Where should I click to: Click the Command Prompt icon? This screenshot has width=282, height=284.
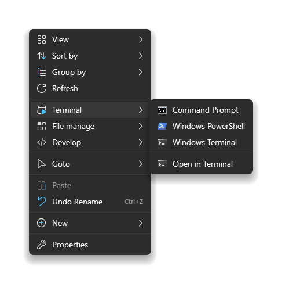coord(162,110)
